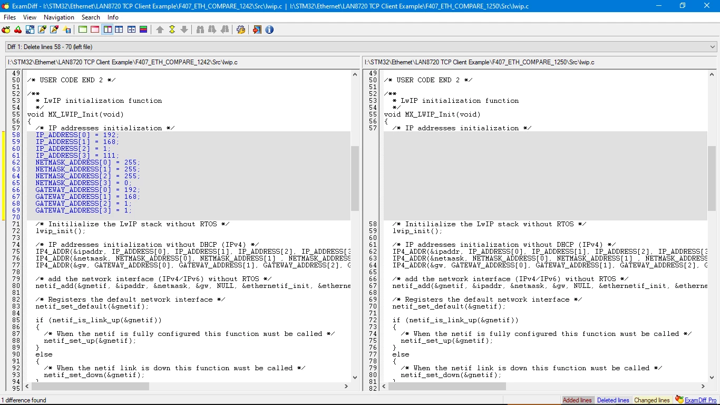Click the Swap files toolbar icon
Viewport: 720px width, 405px height.
click(x=30, y=30)
